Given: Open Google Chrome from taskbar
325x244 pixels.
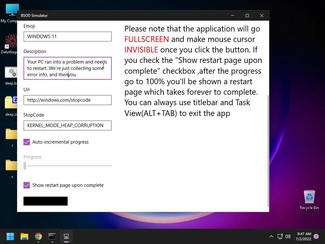Looking at the screenshot, I should tap(38, 236).
